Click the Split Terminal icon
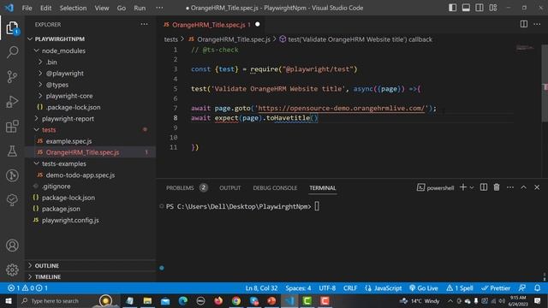The image size is (548, 308). [x=483, y=187]
